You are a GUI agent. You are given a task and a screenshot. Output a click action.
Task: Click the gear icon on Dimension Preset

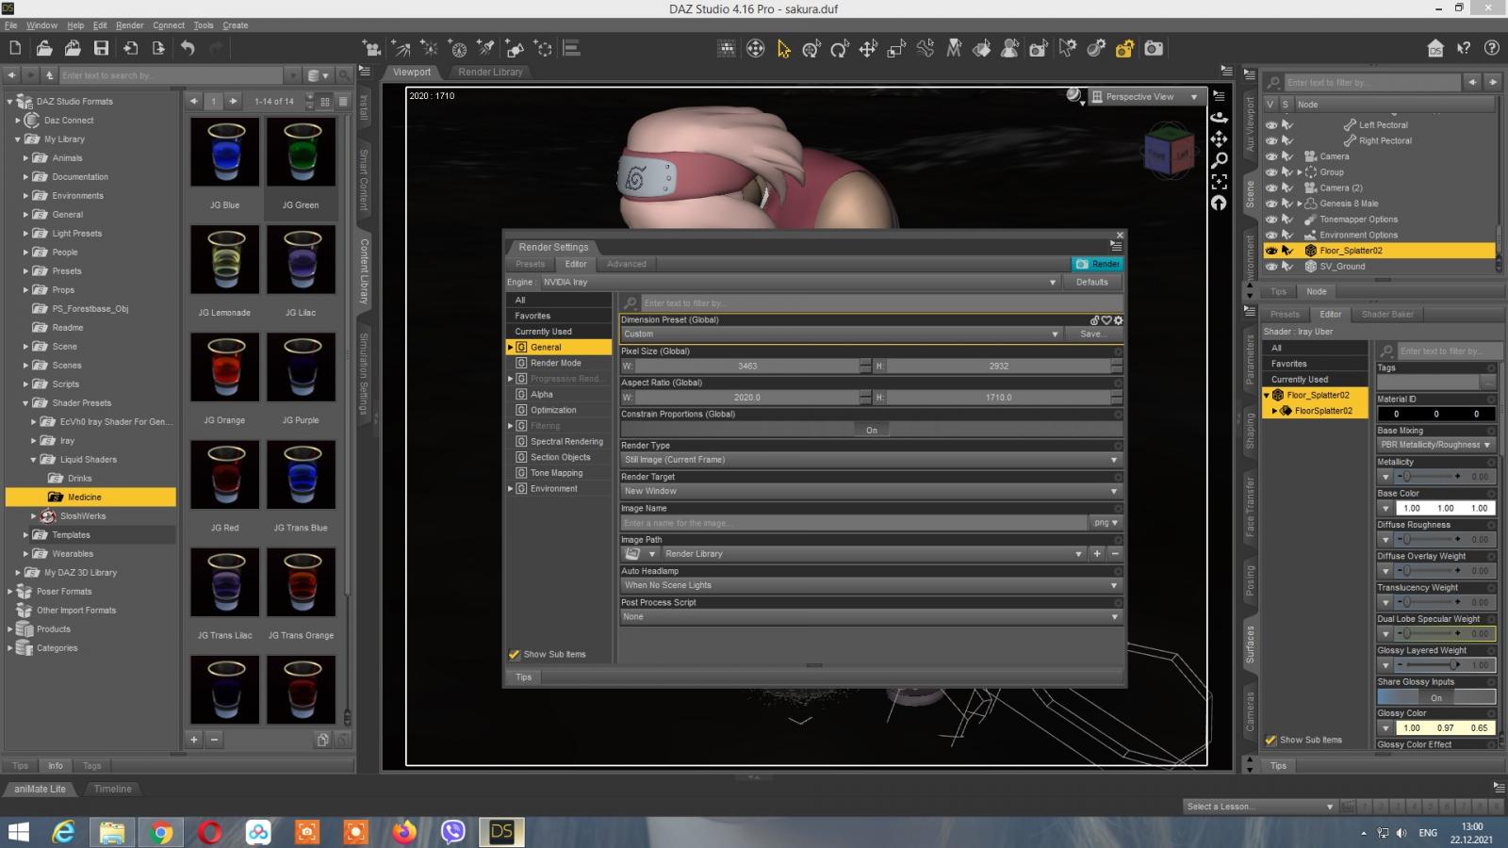click(x=1119, y=320)
